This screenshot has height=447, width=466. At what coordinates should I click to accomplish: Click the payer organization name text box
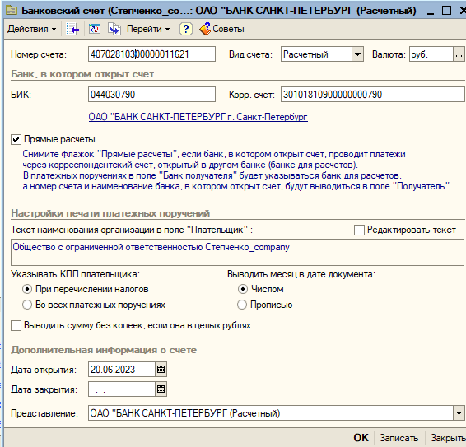(237, 252)
